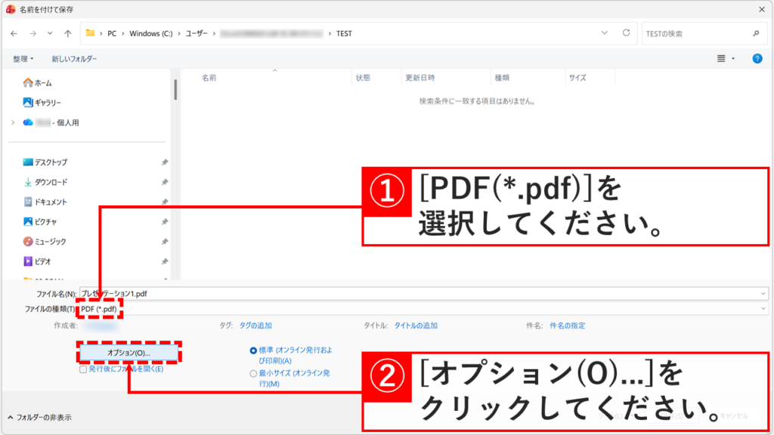This screenshot has width=774, height=435.
Task: Open the address bar chevron dropdown
Action: 603,33
